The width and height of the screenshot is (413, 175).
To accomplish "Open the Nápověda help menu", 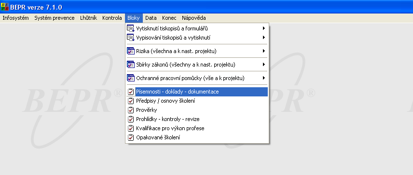I will (194, 18).
